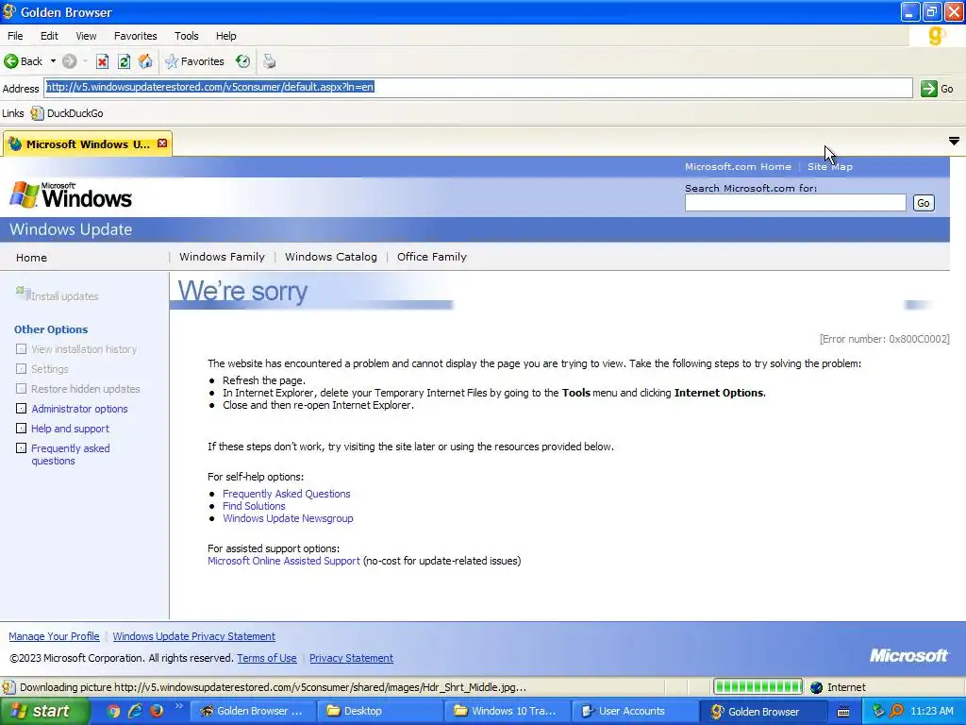Click the Stop loading icon with red X
The image size is (966, 725).
tap(102, 61)
